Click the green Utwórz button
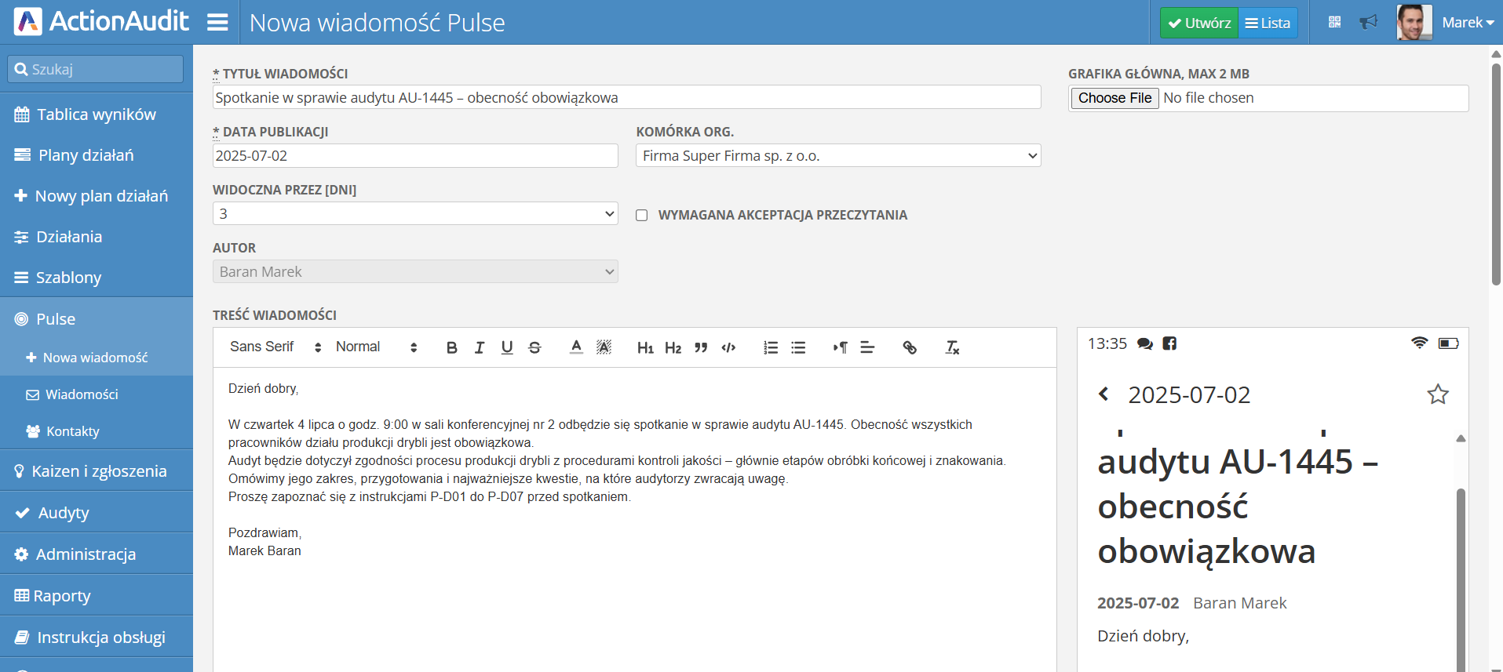This screenshot has width=1503, height=672. 1199,23
